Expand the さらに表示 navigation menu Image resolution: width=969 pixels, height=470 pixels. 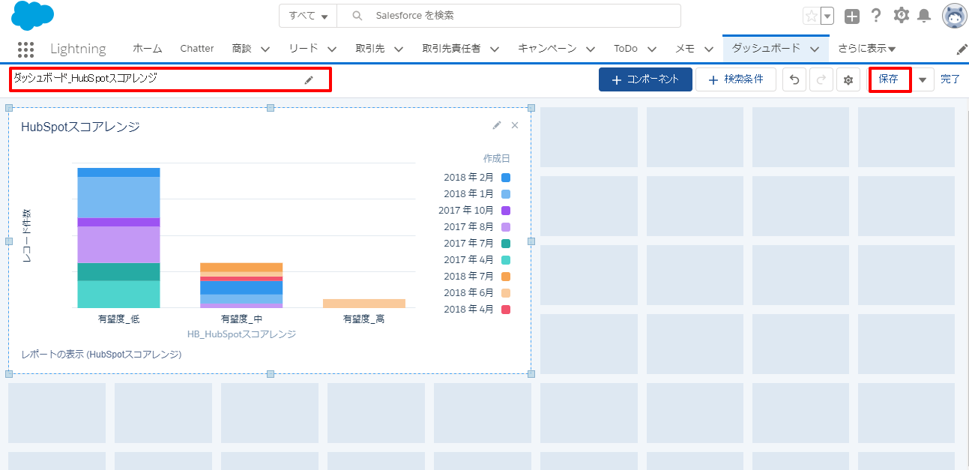867,49
